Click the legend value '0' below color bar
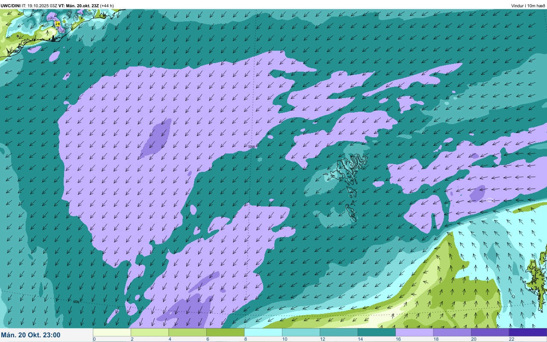 coord(94,339)
